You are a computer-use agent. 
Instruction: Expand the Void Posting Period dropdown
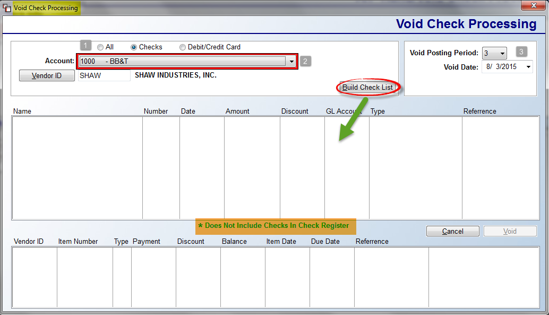pos(502,54)
